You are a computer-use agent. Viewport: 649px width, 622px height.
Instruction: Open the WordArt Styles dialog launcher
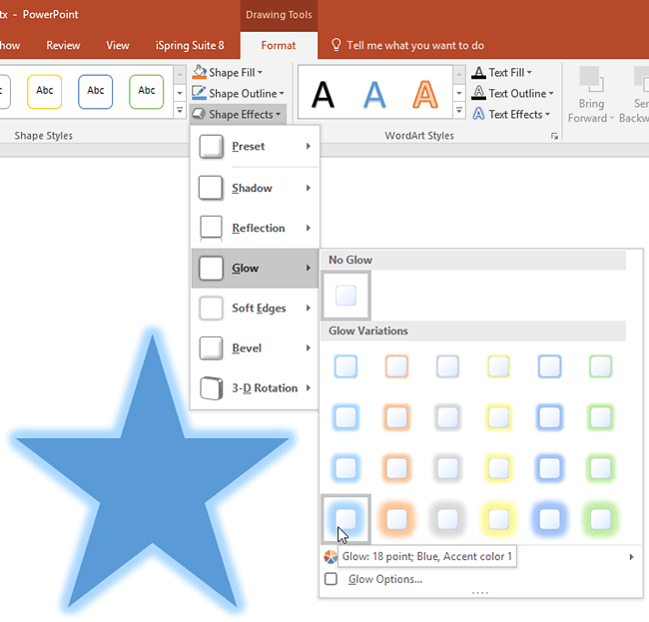point(554,136)
